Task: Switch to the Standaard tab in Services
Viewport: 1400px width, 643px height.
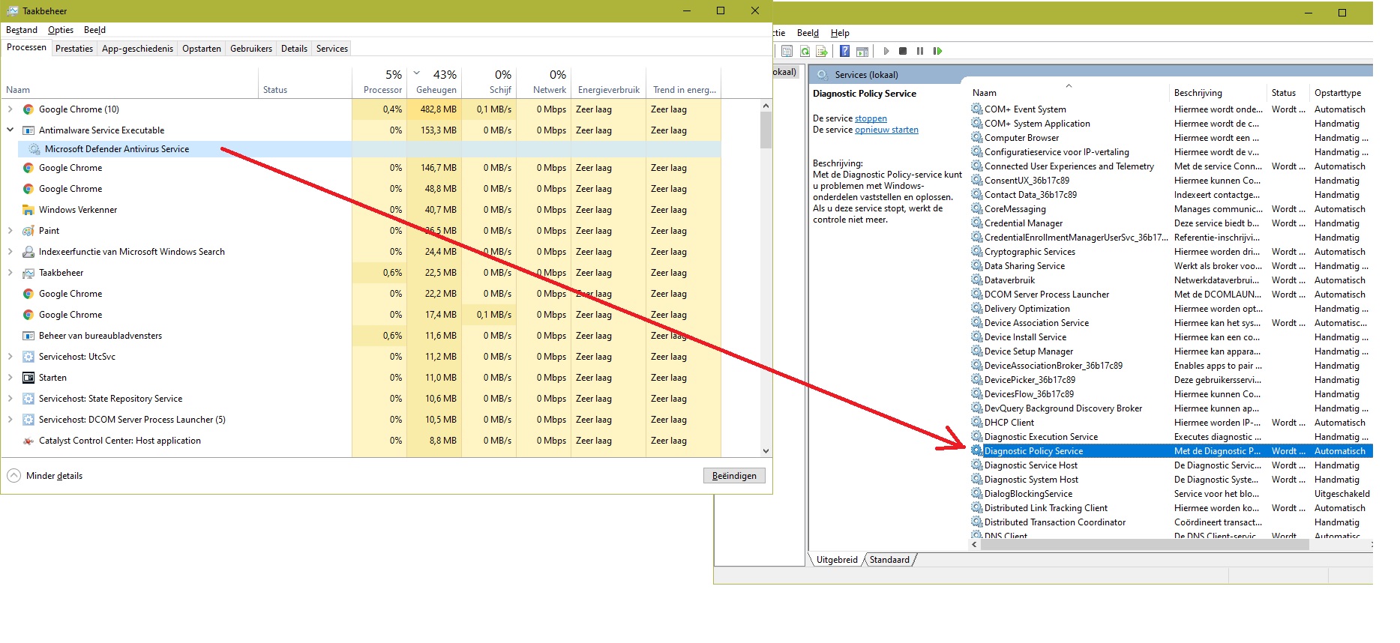Action: [x=889, y=560]
